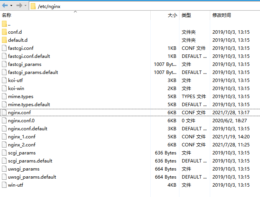
Task: Click nginx_2.conf file icon
Action: coord(4,144)
